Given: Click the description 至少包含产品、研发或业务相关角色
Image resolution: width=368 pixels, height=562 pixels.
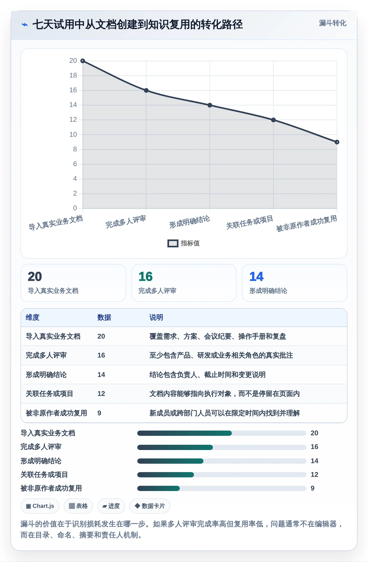Looking at the screenshot, I should click(221, 355).
